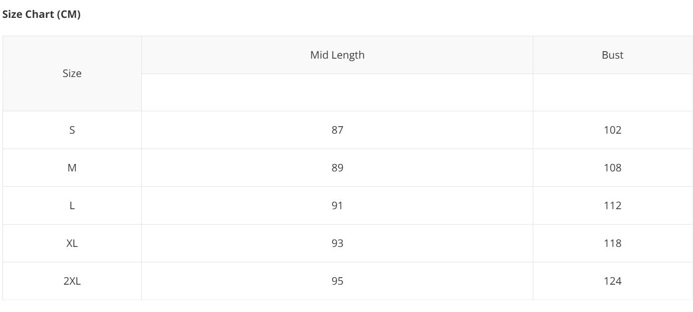The height and width of the screenshot is (312, 693).
Task: Click bust value 112
Action: (x=612, y=206)
